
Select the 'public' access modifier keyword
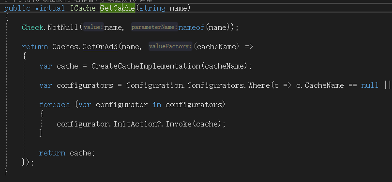click(x=17, y=9)
